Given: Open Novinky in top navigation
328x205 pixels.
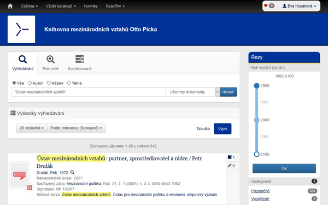Looking at the screenshot, I should pos(91,6).
